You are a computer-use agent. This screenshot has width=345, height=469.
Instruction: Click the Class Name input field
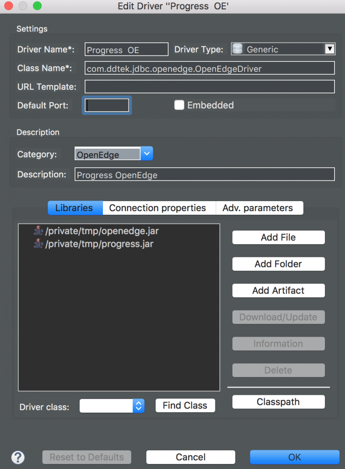pos(210,68)
